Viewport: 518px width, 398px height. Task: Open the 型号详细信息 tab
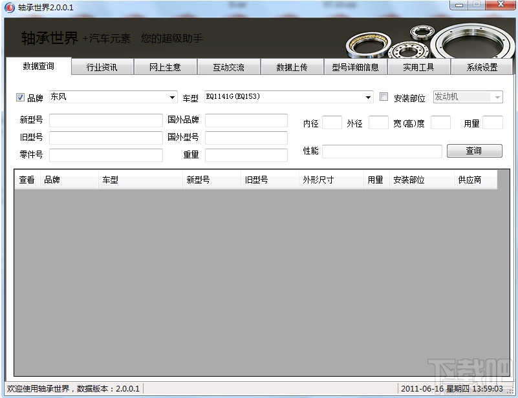(356, 67)
